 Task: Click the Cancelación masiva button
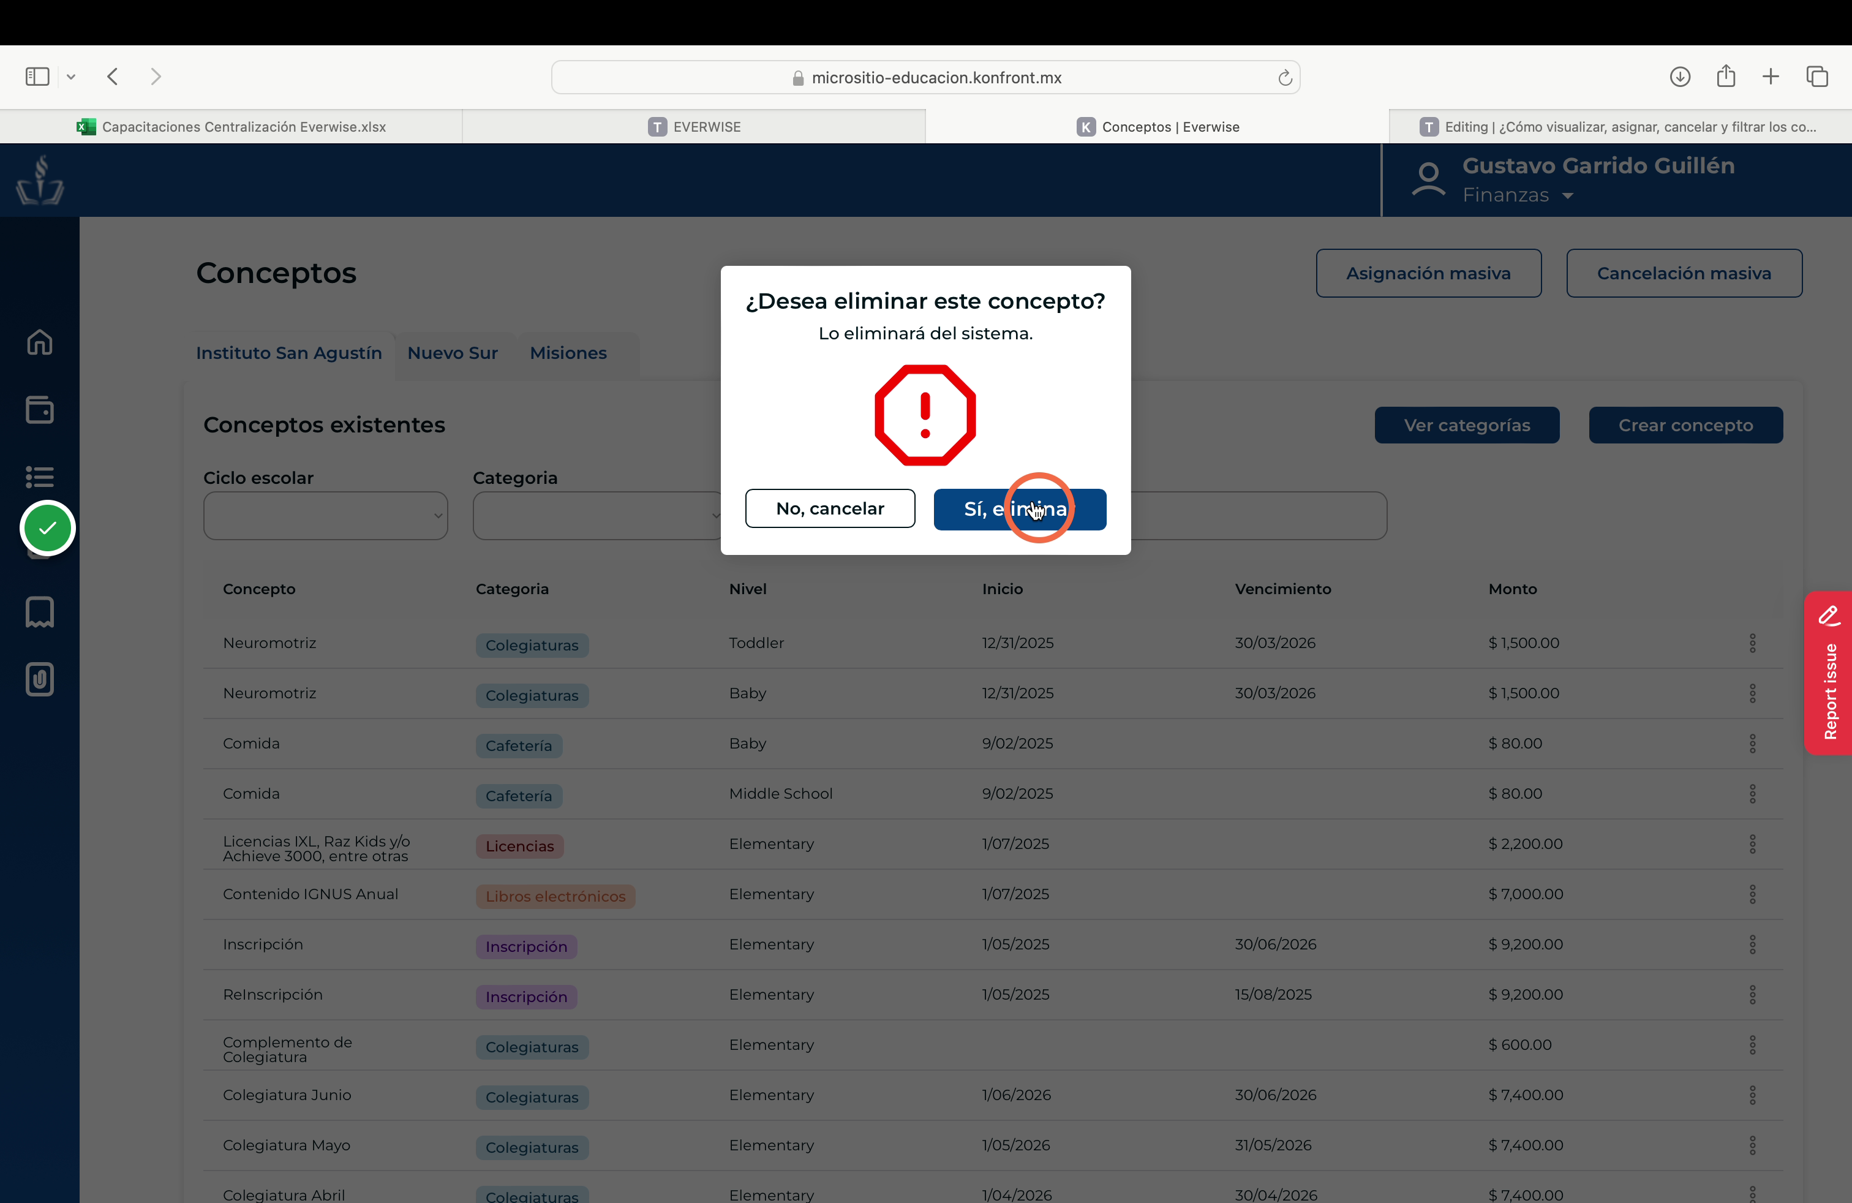click(x=1684, y=273)
